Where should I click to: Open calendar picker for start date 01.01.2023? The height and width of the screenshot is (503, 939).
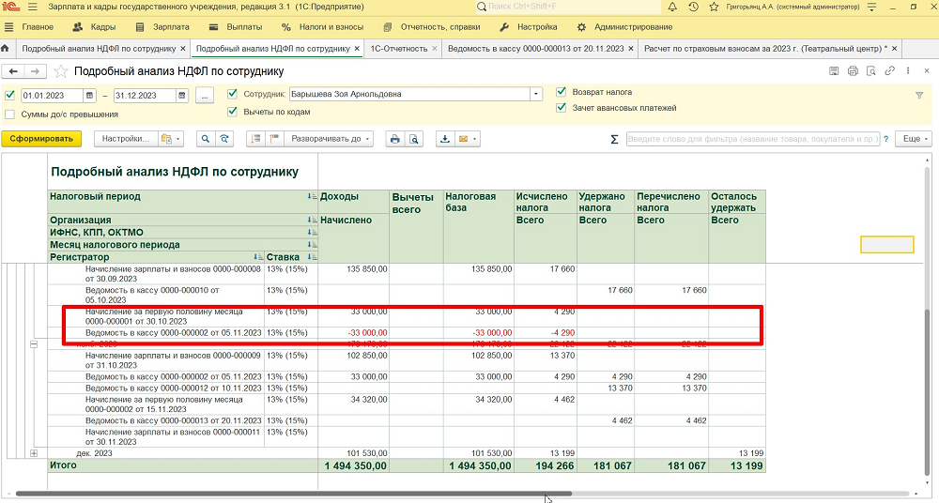pos(89,95)
